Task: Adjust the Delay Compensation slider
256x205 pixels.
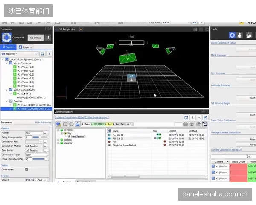Action: coord(40,137)
